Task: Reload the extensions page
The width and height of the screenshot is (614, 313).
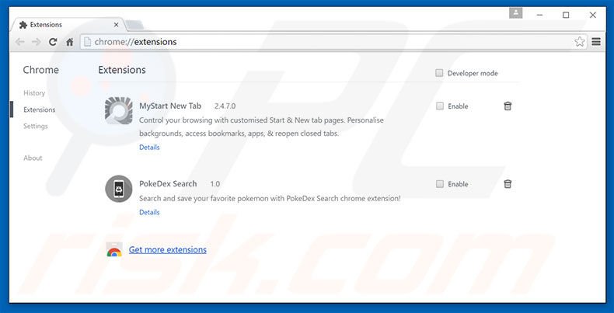Action: point(53,42)
